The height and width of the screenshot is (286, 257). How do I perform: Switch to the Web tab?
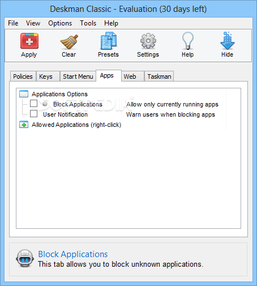pyautogui.click(x=132, y=76)
